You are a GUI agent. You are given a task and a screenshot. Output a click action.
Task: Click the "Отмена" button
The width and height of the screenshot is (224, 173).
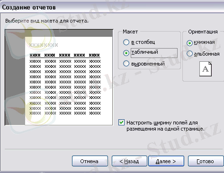(90, 161)
